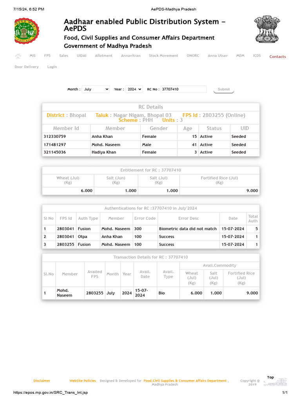The height and width of the screenshot is (402, 301).
Task: Open the Stock Movement menu
Action: tap(163, 56)
